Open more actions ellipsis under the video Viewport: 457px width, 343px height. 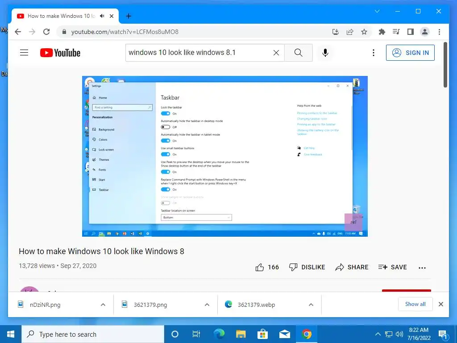(422, 268)
